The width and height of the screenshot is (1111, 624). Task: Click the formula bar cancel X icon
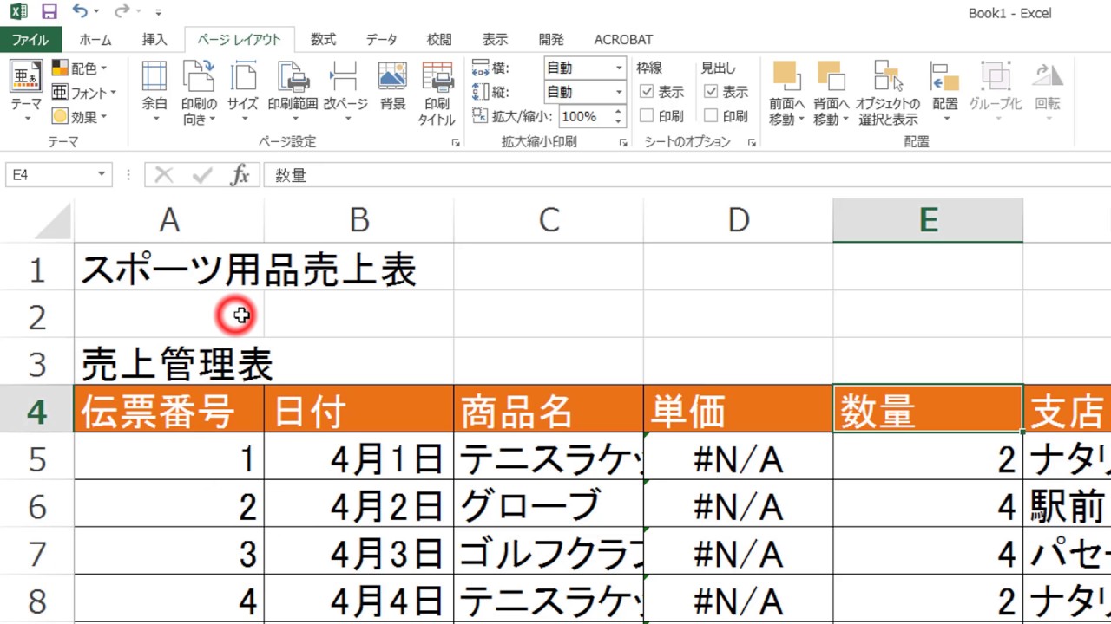[163, 175]
